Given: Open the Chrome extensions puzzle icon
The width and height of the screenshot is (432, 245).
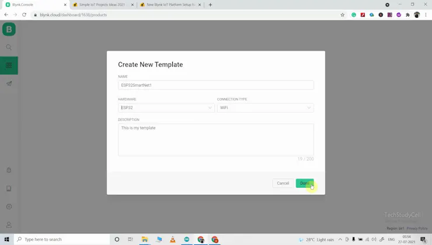Looking at the screenshot, I should 407,15.
